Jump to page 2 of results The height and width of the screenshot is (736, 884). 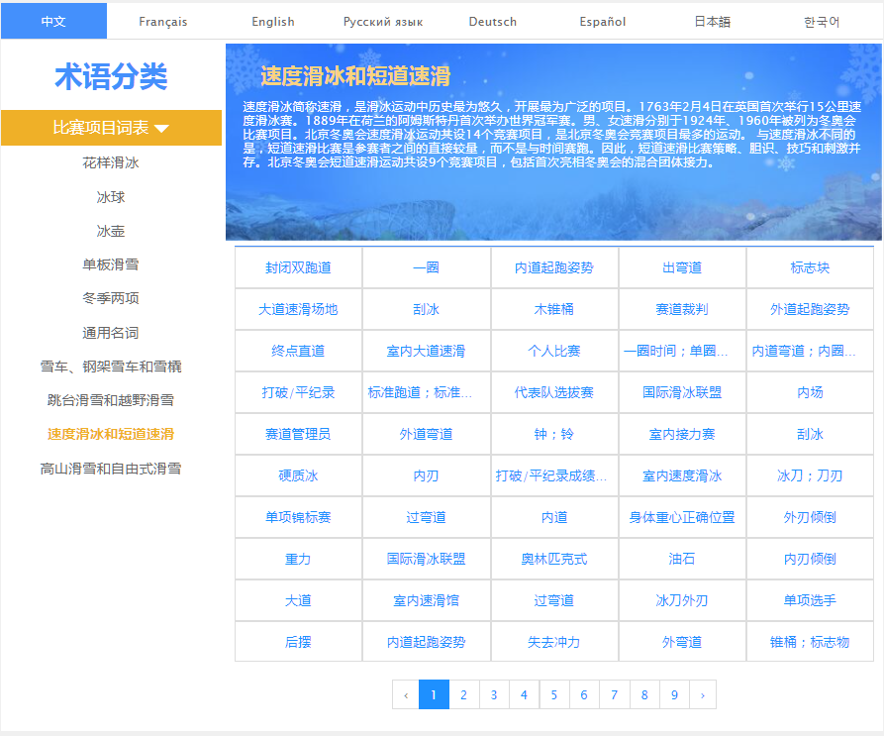coord(463,694)
